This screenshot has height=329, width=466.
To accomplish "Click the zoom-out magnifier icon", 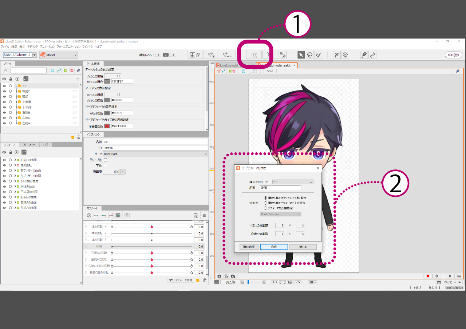I will click(x=242, y=282).
